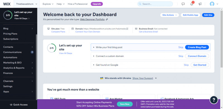Screen dimensions: 223x109
Task: Open Pricing Plans in sidebar
Action: coord(10,34)
